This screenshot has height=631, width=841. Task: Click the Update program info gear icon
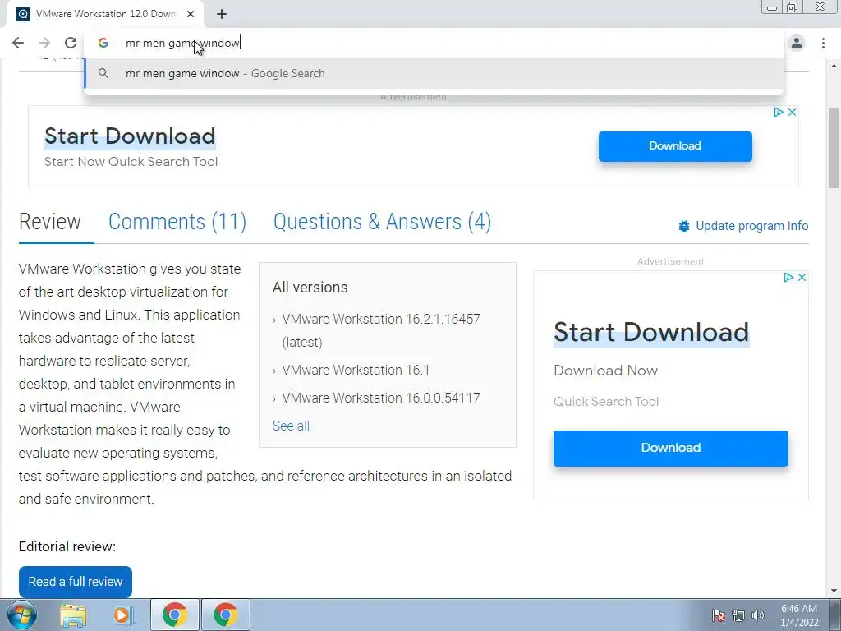point(684,226)
